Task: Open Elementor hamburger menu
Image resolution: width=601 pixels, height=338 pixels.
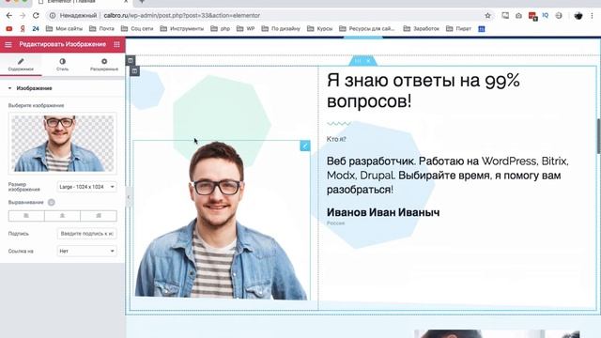Action: click(8, 44)
